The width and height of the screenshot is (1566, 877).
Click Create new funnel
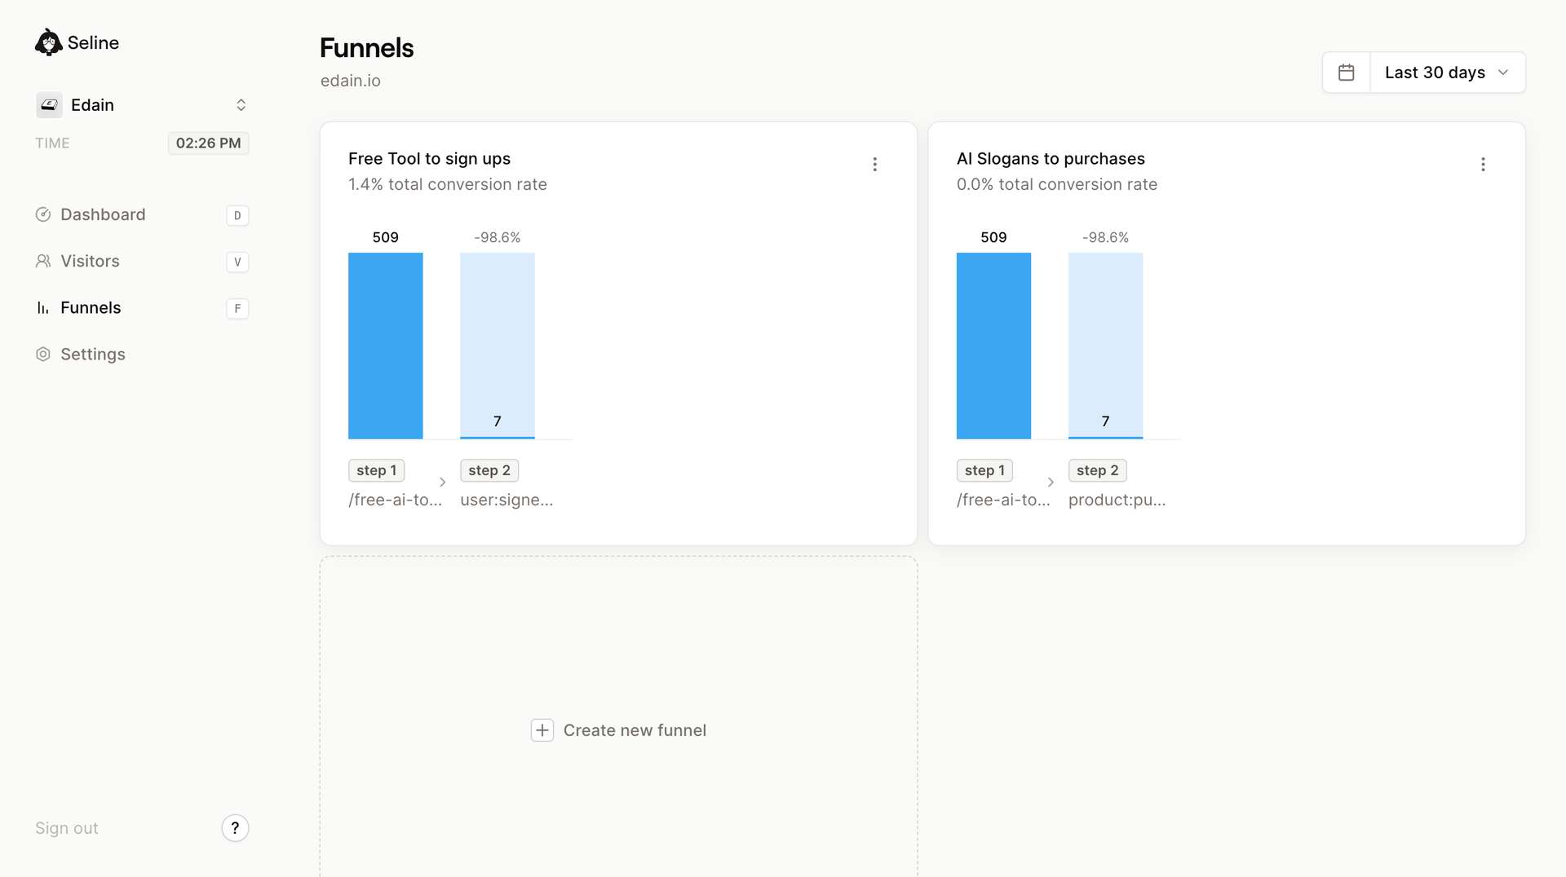tap(635, 730)
